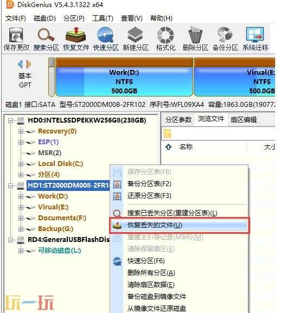Click the up-folder arrow beside 名称
Screen dimensions: 293x313
click(168, 147)
